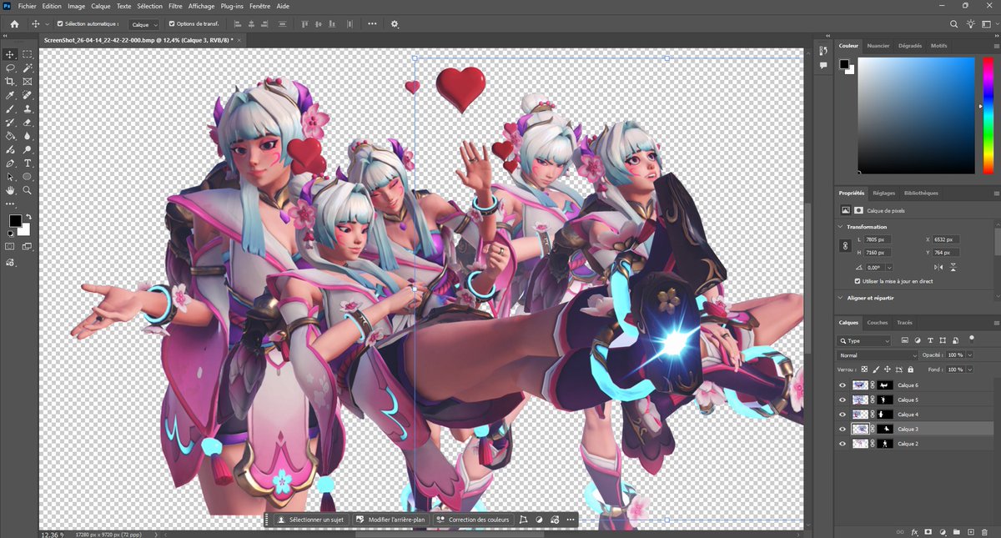
Task: Switch to the Couches tab
Action: coord(878,323)
